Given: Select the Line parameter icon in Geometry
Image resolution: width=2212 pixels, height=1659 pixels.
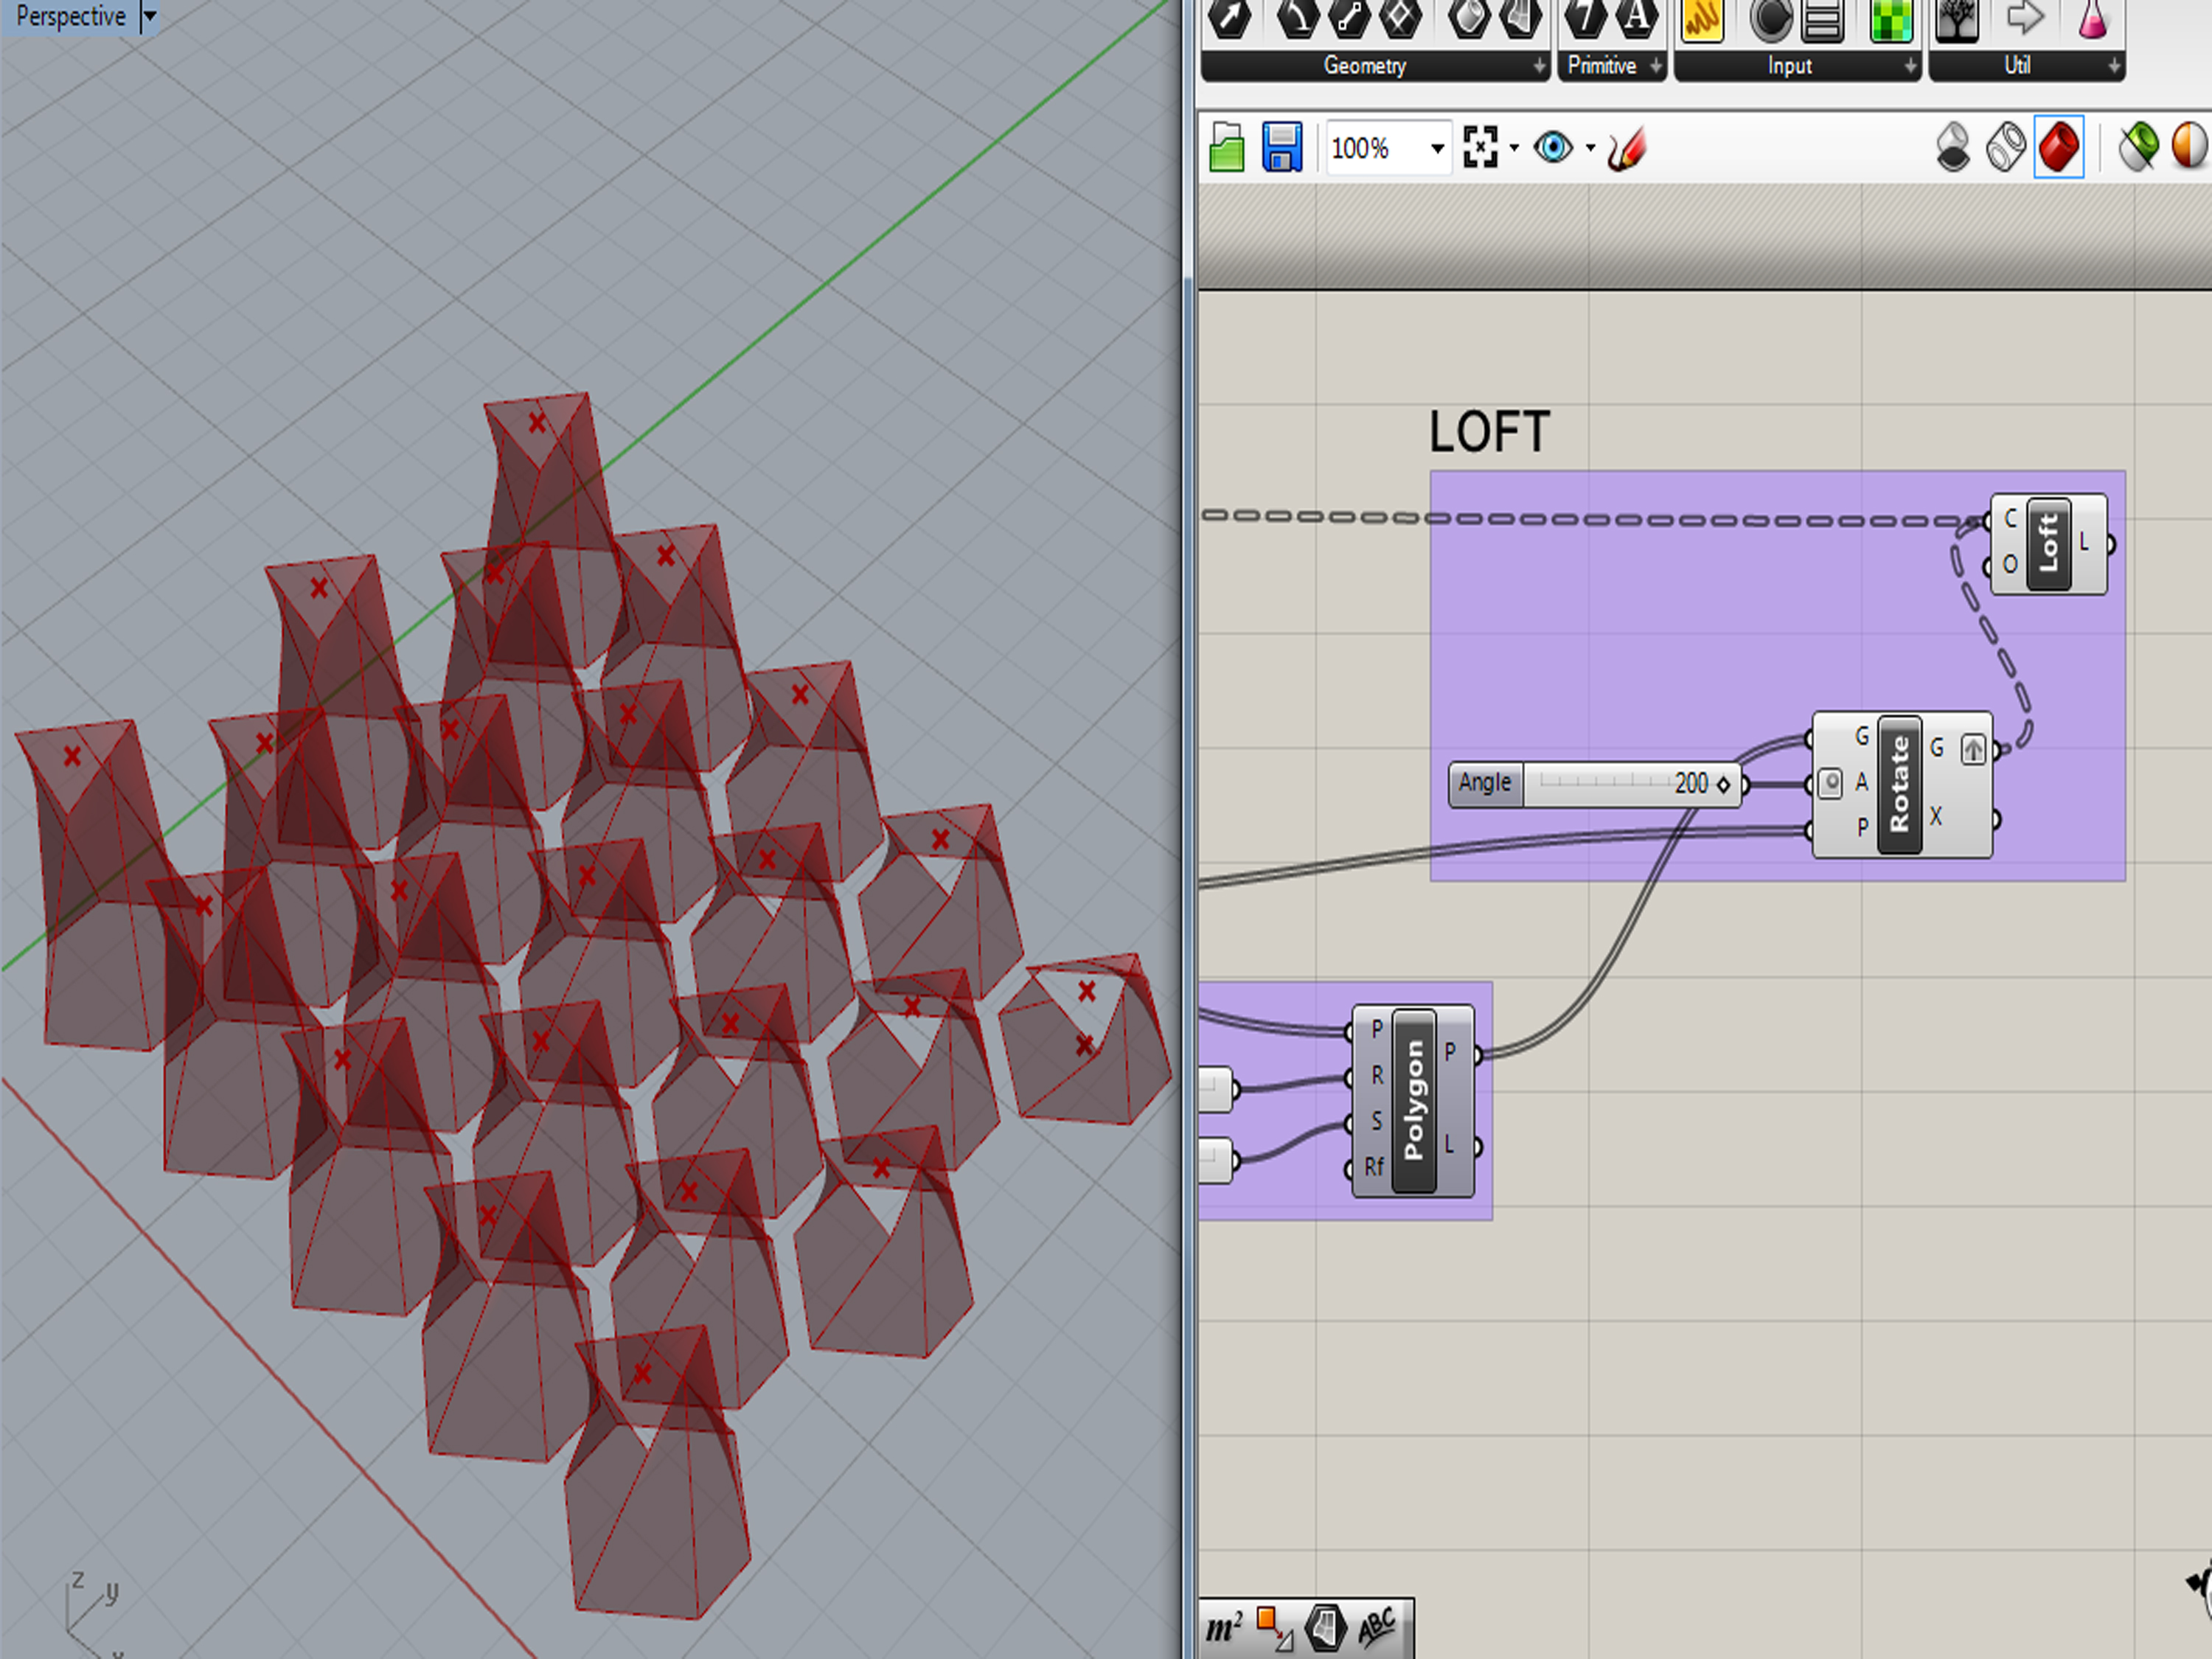Looking at the screenshot, I should pos(1349,18).
